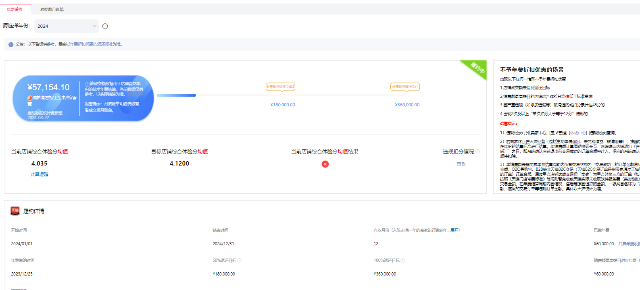Click the 全年返回比例为1 milestone tag
Viewport: 640px width, 290px height.
(405, 87)
